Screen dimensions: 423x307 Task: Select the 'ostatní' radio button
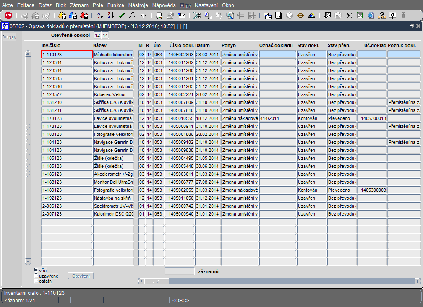pyautogui.click(x=35, y=281)
